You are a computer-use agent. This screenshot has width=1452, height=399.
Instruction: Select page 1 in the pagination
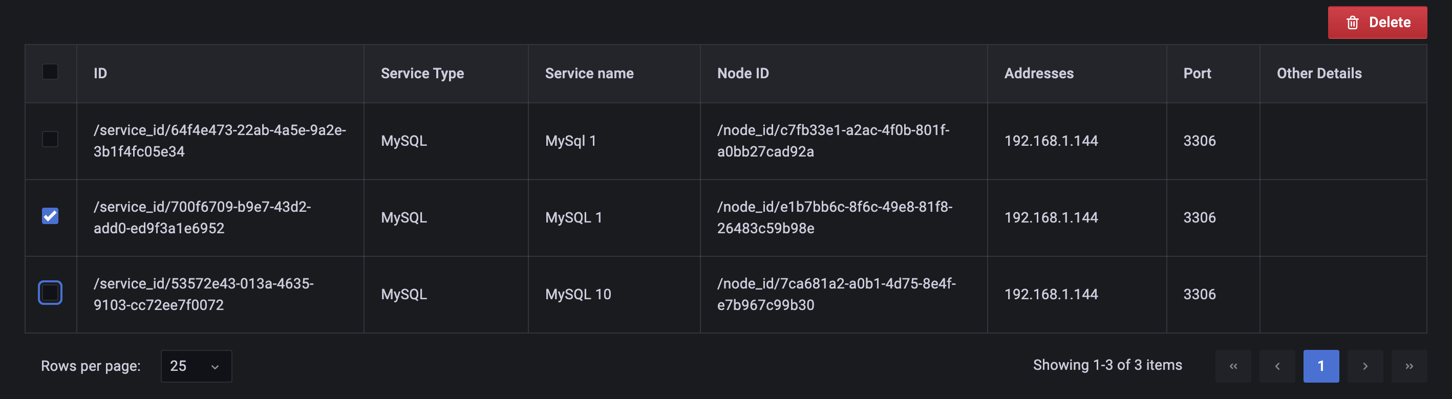click(1321, 366)
